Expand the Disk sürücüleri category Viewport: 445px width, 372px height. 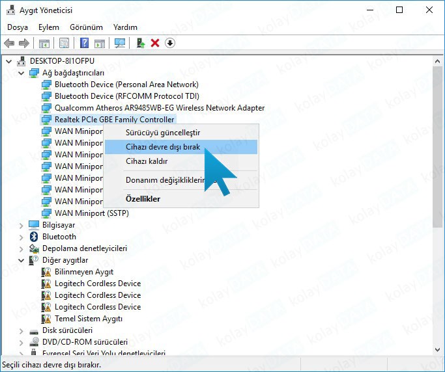point(21,331)
